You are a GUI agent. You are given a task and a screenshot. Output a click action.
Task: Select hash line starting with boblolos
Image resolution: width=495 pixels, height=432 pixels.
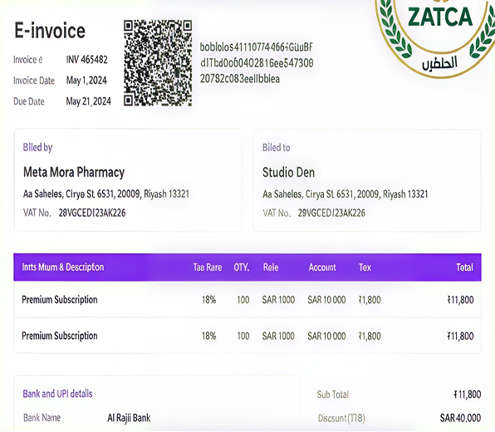point(257,47)
